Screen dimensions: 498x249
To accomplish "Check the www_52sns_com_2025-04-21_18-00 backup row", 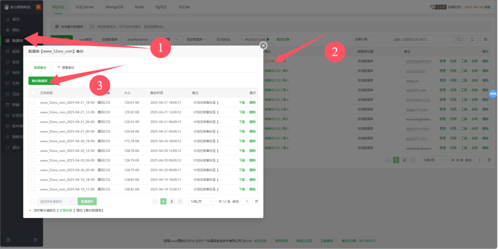I will pos(33,102).
